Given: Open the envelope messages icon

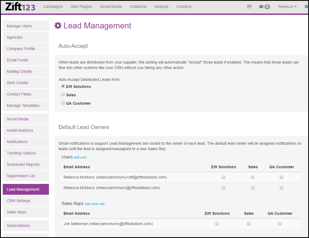Looking at the screenshot, I should [261, 6].
